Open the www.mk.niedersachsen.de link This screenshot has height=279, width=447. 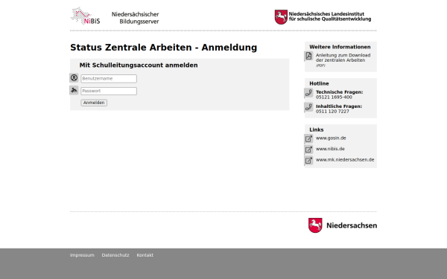[345, 160]
